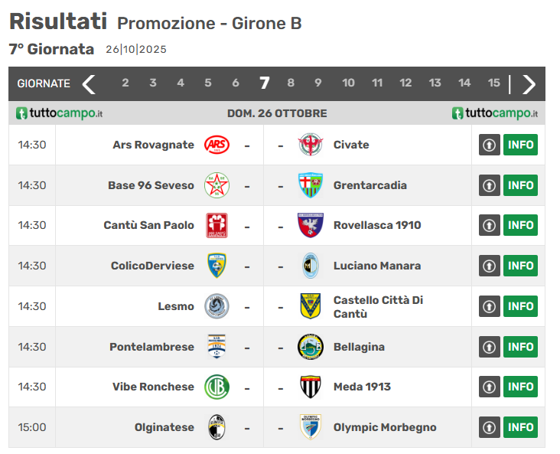Open the Luciano Manara team link
The image size is (560, 454).
(376, 266)
